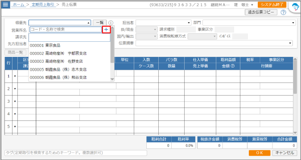Click the システム終了 button
This screenshot has width=301, height=160.
[272, 4]
